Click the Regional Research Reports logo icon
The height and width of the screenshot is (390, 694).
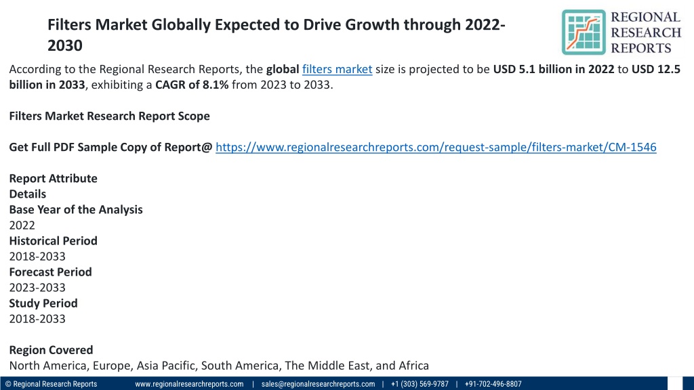coord(584,32)
